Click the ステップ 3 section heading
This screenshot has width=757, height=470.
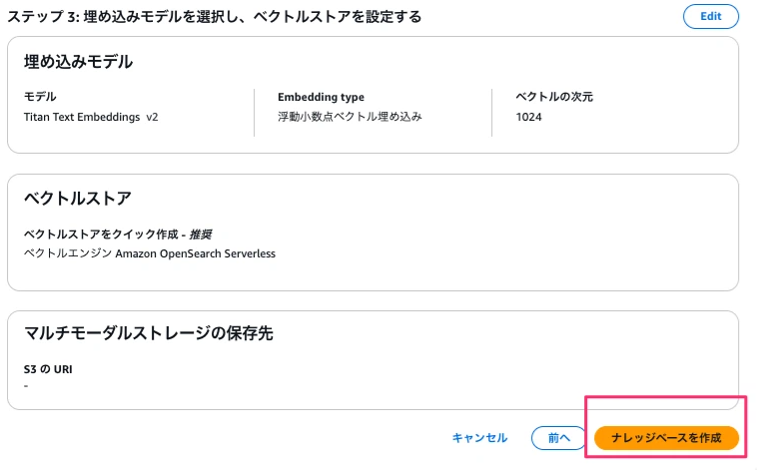pyautogui.click(x=214, y=17)
